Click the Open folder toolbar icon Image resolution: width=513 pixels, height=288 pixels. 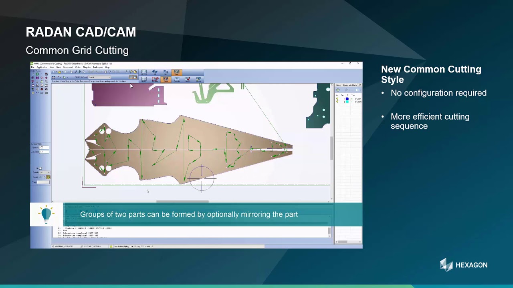click(x=59, y=72)
